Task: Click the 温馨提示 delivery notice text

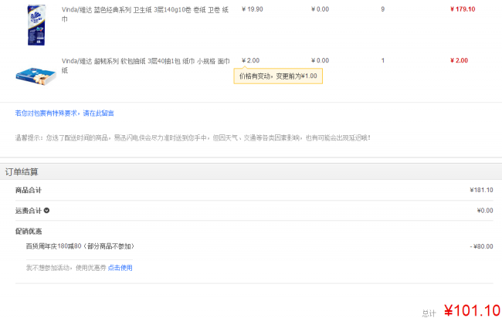Action: pyautogui.click(x=193, y=137)
